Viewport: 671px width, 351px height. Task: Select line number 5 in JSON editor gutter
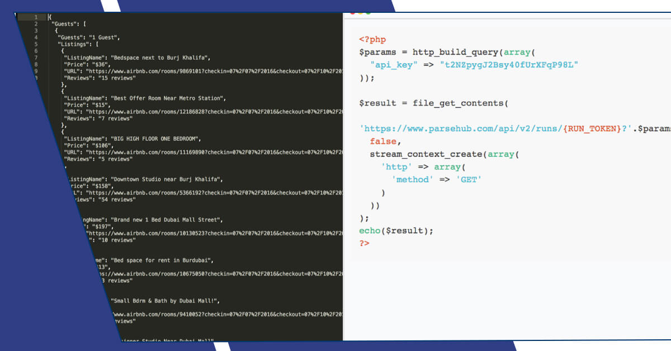36,44
